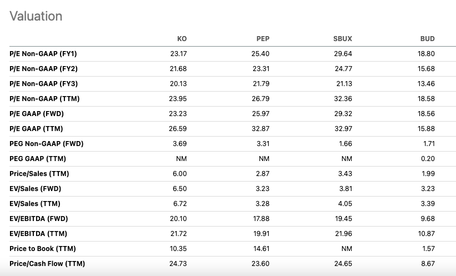This screenshot has width=456, height=276.
Task: Select the PEG Non-GAAP (FWD) row label
Action: tap(46, 144)
